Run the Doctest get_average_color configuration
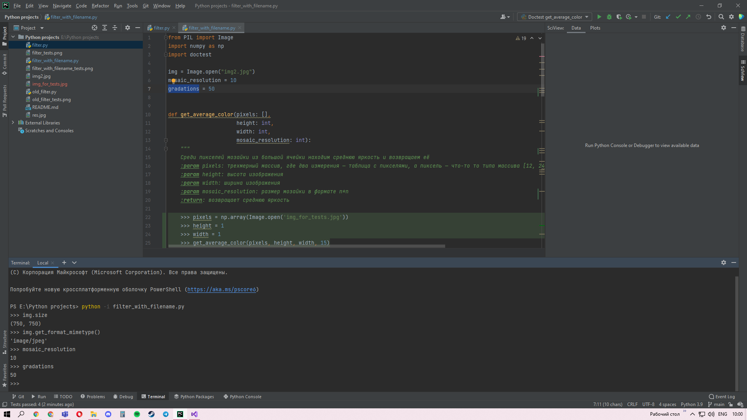Image resolution: width=747 pixels, height=420 pixels. pyautogui.click(x=599, y=17)
